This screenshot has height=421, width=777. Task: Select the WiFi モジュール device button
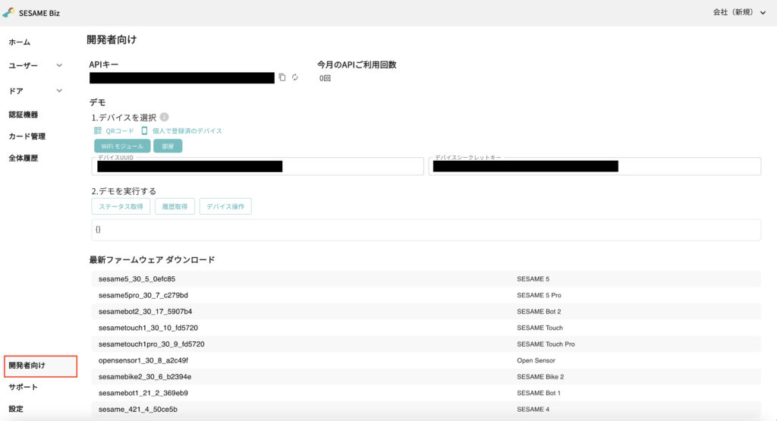coord(122,146)
